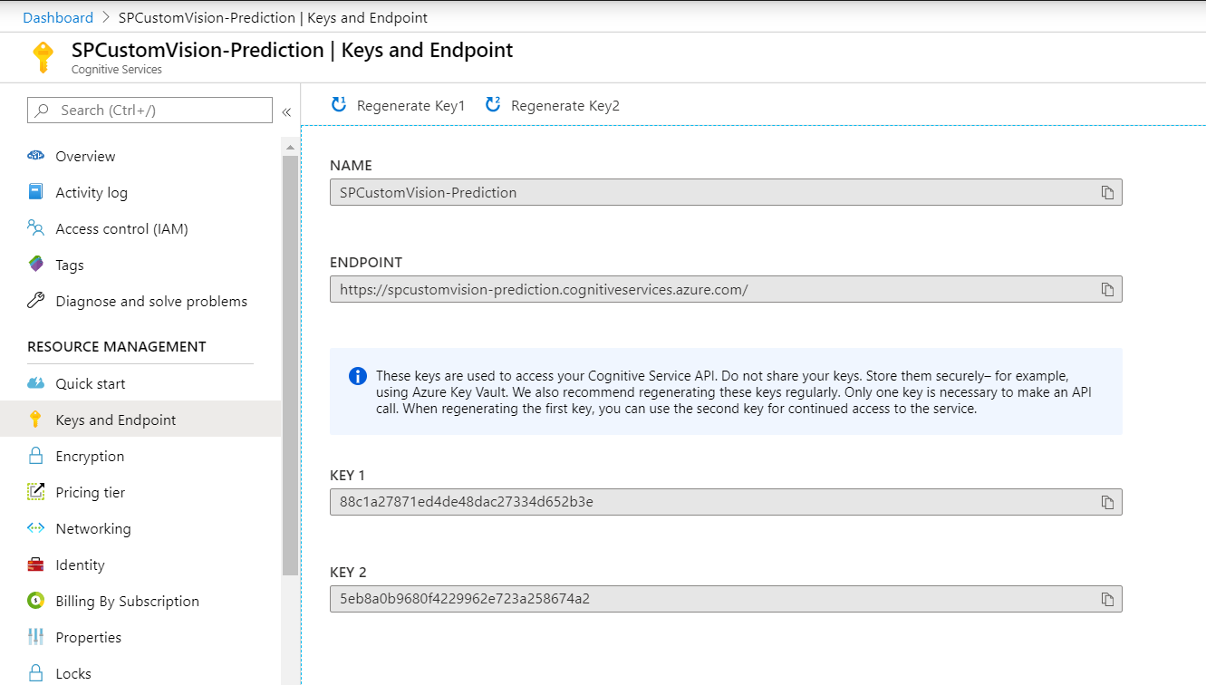Screen dimensions: 1206x685
Task: Copy the KEY 2 value to clipboard
Action: [1107, 599]
